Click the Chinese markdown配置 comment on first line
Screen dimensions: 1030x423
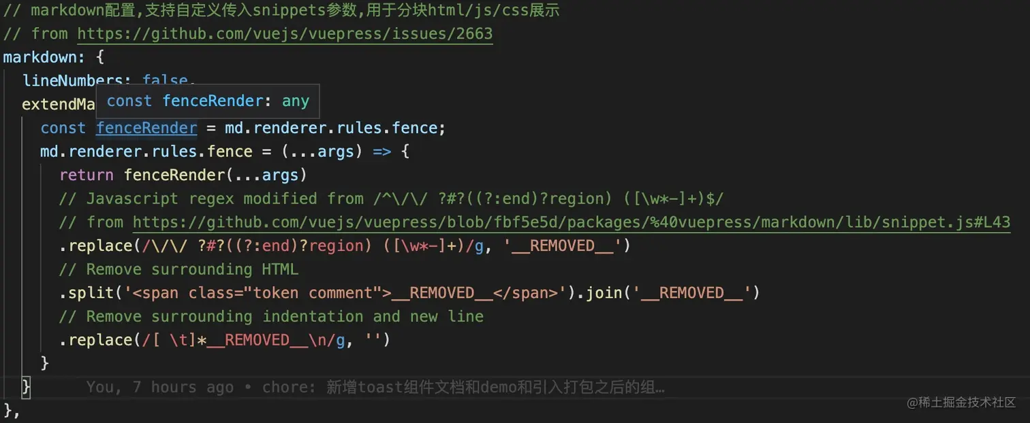tap(281, 10)
